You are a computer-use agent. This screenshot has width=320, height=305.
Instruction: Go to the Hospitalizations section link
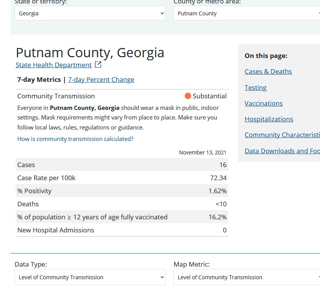pos(269,119)
